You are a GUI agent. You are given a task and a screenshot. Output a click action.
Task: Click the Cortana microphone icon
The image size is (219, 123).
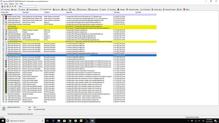42,121
